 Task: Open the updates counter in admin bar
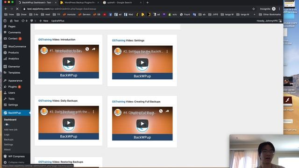point(24,21)
